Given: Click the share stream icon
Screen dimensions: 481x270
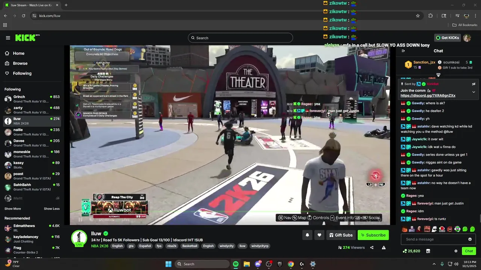Looking at the screenshot, I should [372, 247].
